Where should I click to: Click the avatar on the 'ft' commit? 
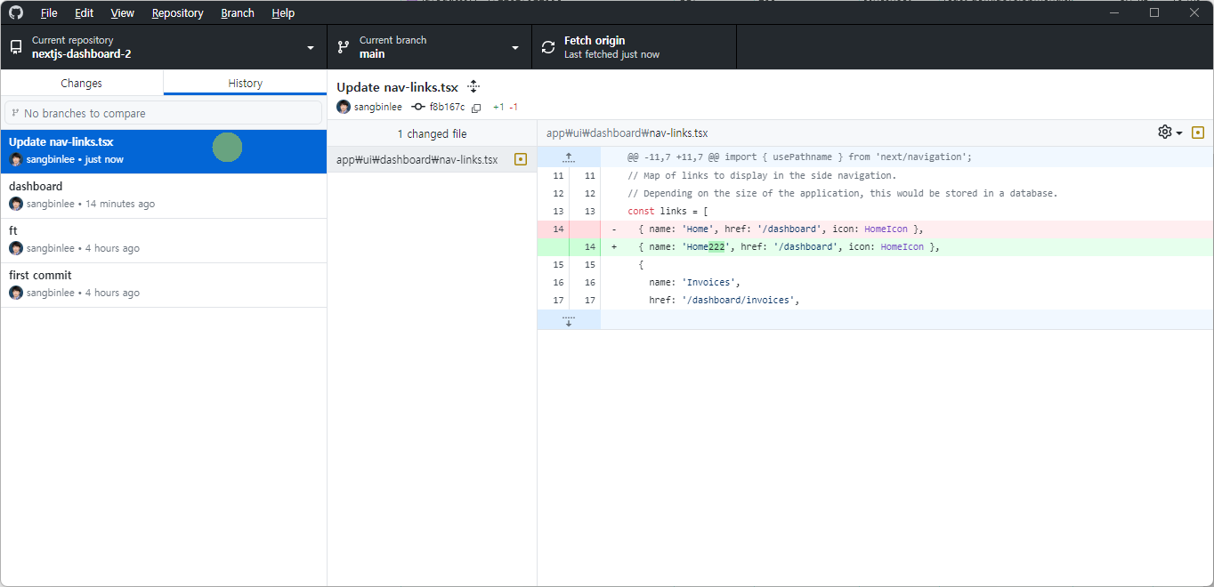(16, 248)
